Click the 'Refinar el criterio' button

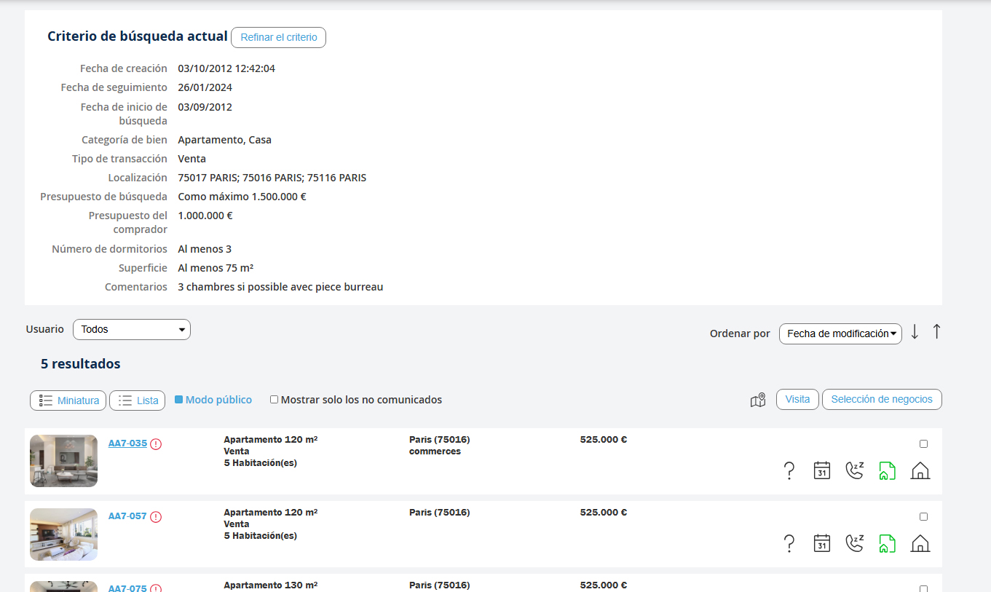coord(278,37)
